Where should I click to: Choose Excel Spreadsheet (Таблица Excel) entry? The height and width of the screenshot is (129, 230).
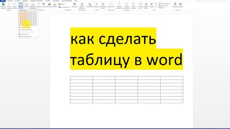click(x=28, y=34)
